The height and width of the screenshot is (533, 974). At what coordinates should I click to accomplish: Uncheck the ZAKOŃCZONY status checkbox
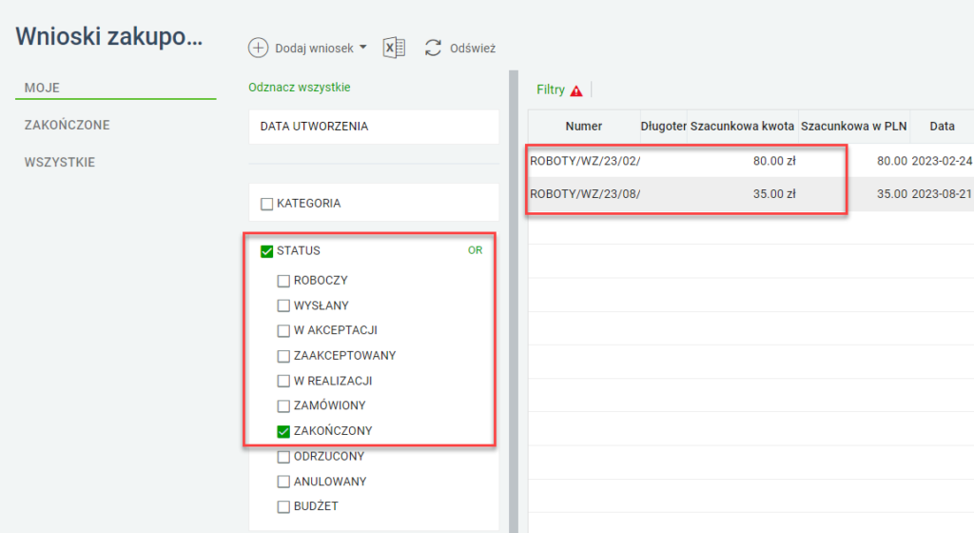pyautogui.click(x=283, y=431)
